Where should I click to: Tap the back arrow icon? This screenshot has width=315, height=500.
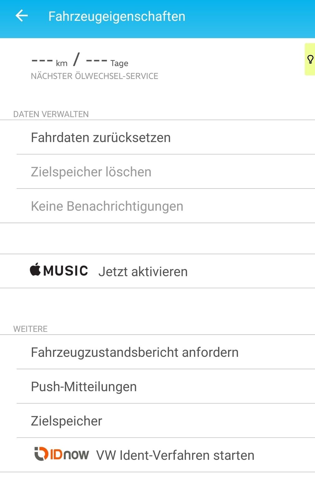[x=21, y=16]
